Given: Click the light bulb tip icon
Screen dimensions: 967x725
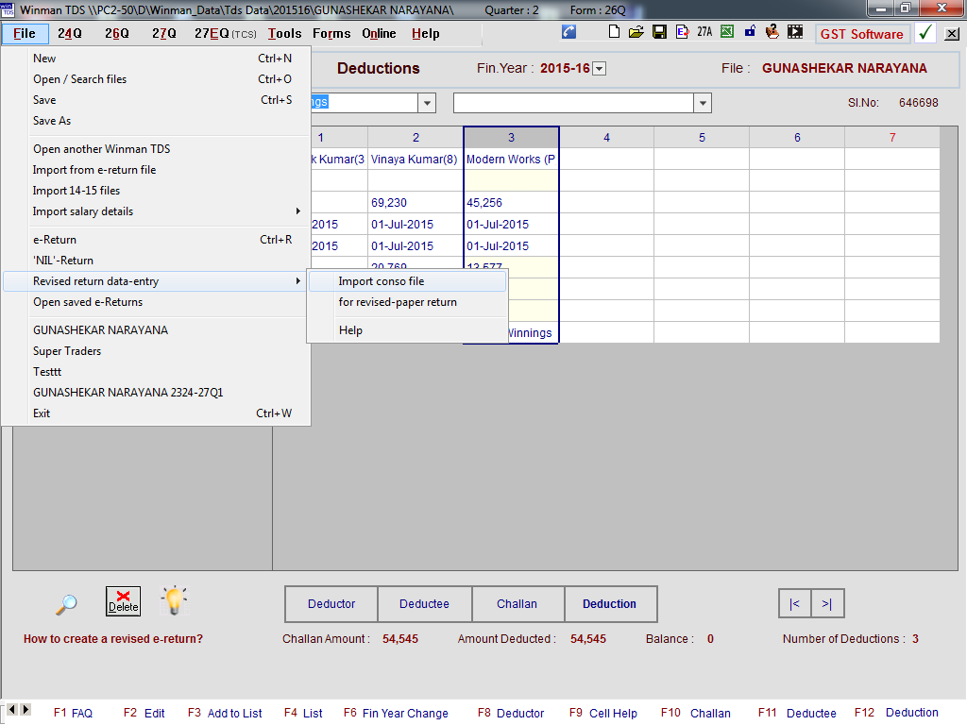Looking at the screenshot, I should coord(174,601).
